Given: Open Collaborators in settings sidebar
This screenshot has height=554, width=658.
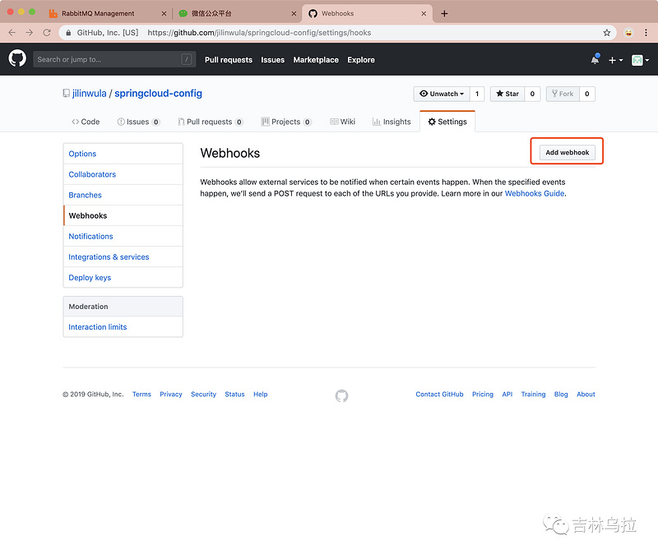Looking at the screenshot, I should click(123, 174).
